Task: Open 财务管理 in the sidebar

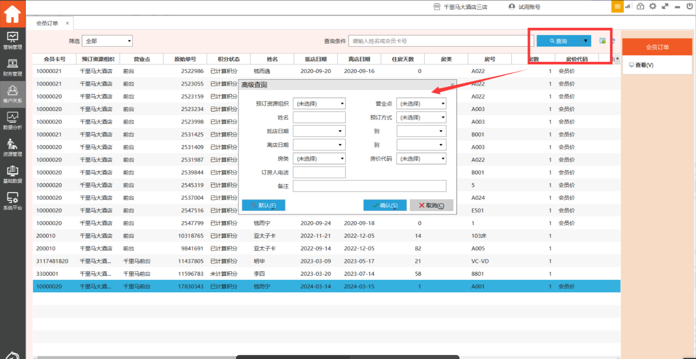Action: pyautogui.click(x=13, y=67)
